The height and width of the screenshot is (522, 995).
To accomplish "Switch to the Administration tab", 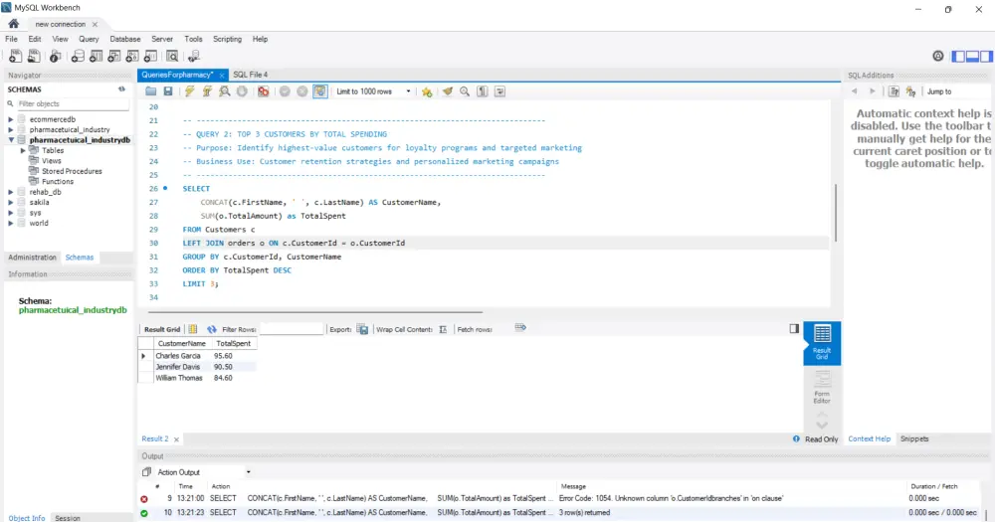I will click(x=33, y=257).
